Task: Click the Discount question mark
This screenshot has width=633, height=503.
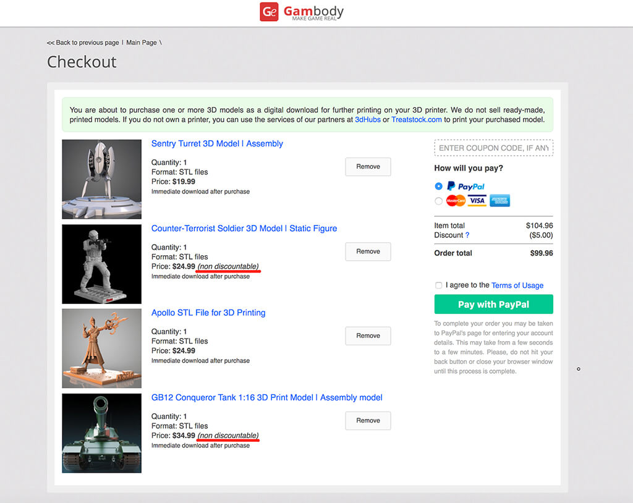Action: click(468, 235)
